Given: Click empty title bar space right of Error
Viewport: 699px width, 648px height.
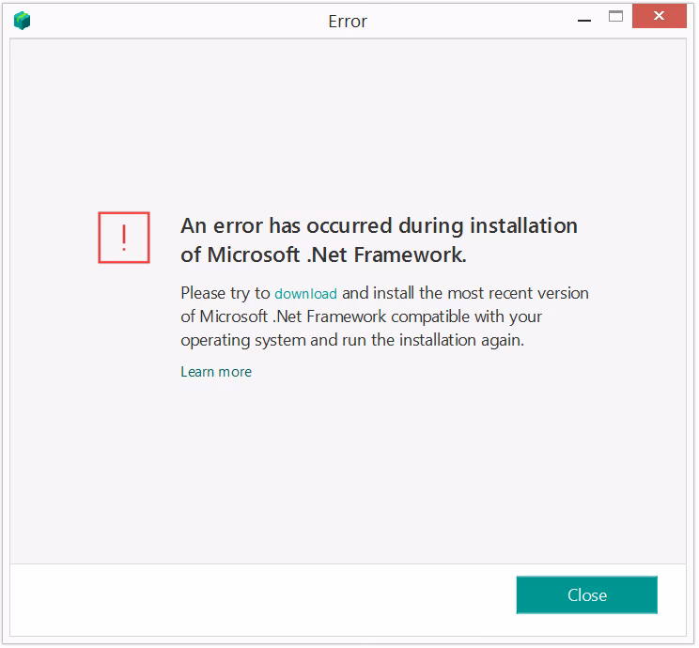Looking at the screenshot, I should pyautogui.click(x=471, y=21).
